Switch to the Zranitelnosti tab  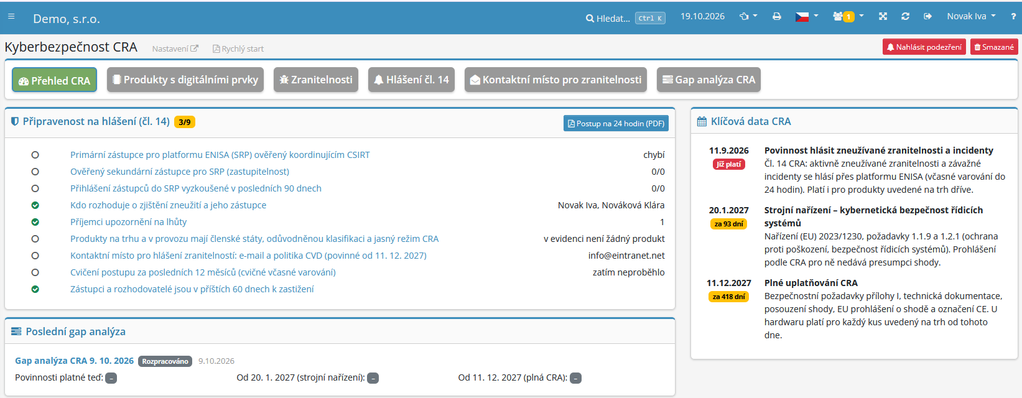tap(316, 80)
